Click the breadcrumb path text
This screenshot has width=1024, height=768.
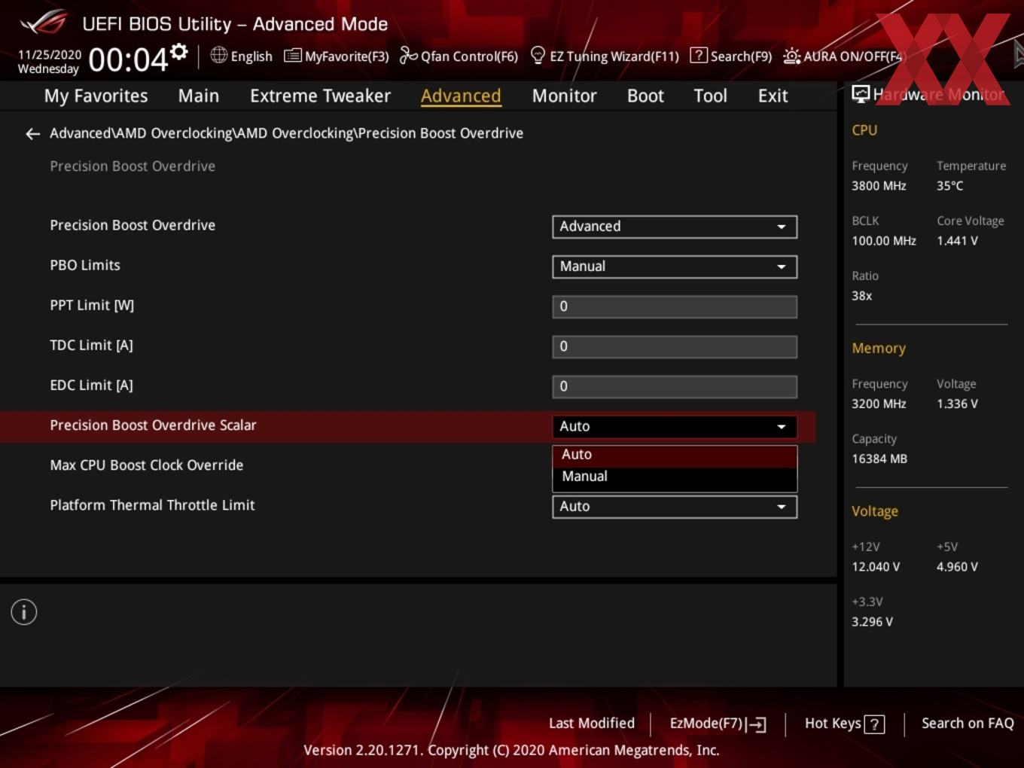pos(286,133)
